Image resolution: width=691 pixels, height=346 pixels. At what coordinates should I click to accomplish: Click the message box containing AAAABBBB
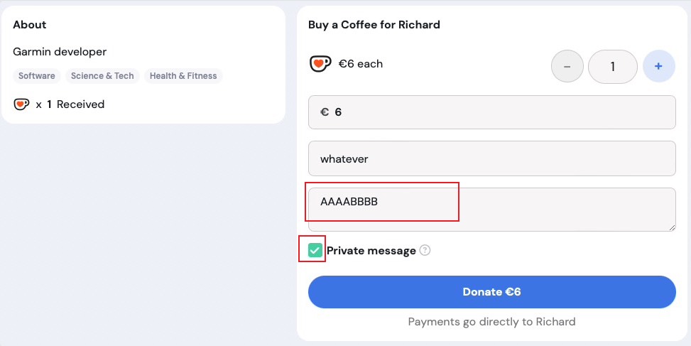[x=492, y=210]
